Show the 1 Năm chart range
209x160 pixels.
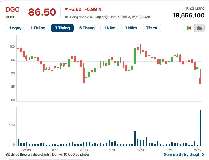click(109, 28)
